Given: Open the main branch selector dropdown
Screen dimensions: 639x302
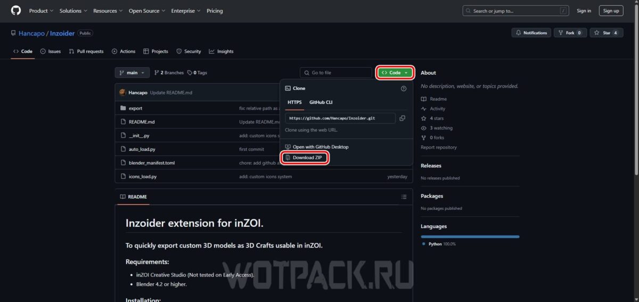Looking at the screenshot, I should click(132, 72).
